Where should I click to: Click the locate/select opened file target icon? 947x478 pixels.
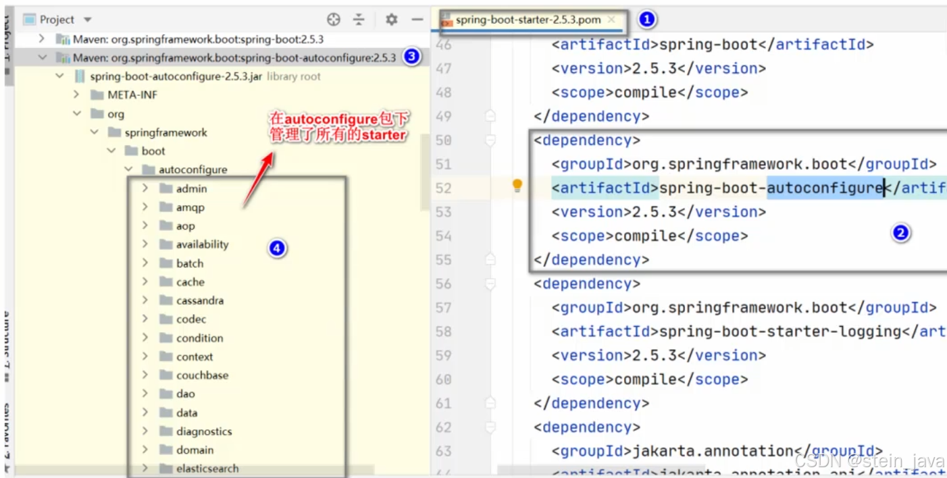334,20
